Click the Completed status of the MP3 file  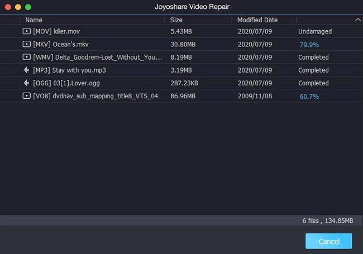(313, 70)
